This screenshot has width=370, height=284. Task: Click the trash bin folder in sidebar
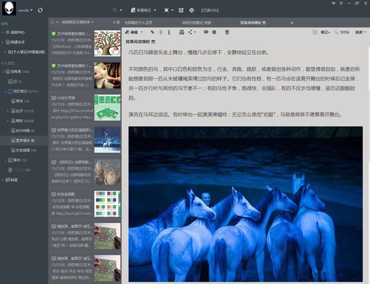point(10,170)
